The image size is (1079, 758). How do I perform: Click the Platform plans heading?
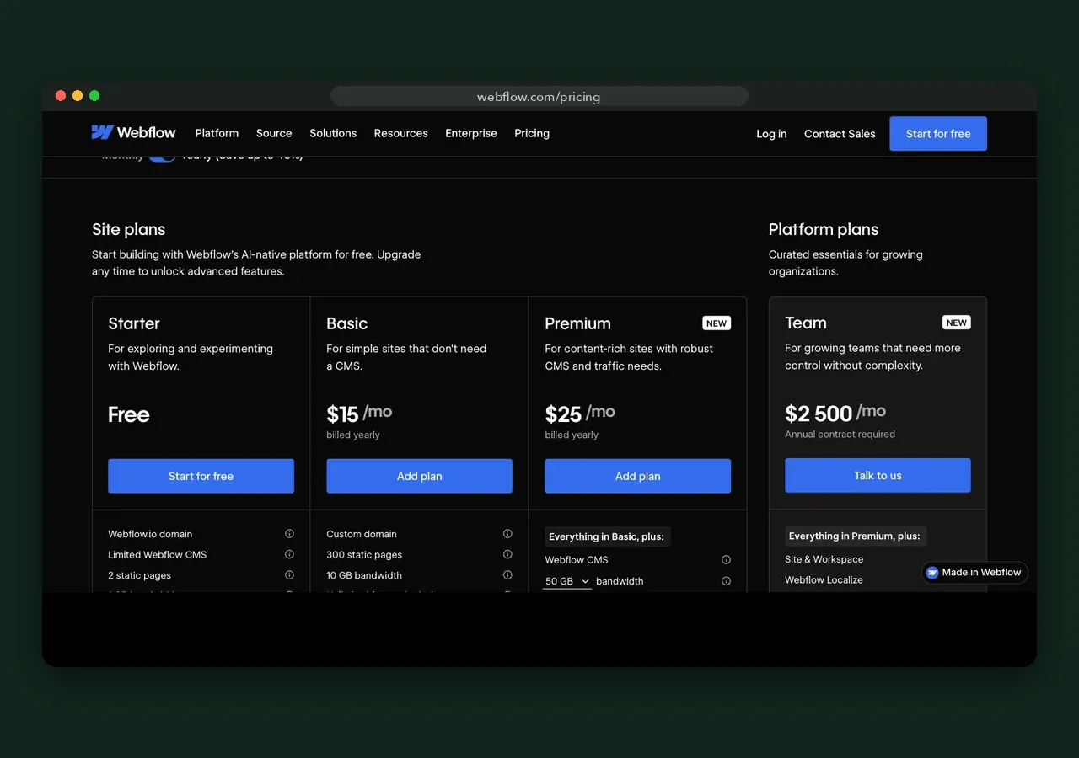[824, 229]
